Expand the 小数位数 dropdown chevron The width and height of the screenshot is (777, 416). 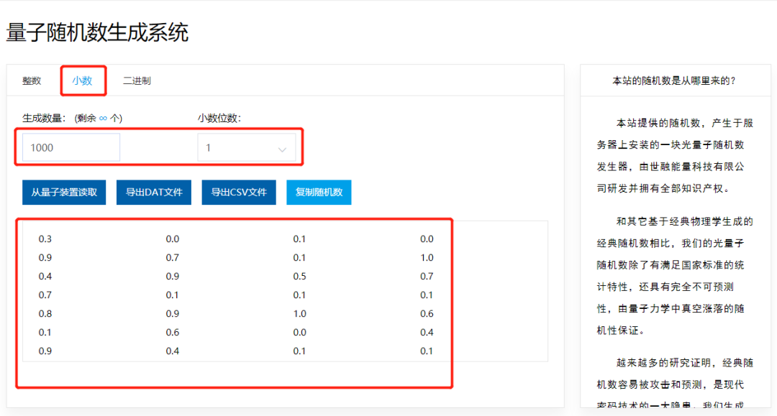[x=282, y=149]
